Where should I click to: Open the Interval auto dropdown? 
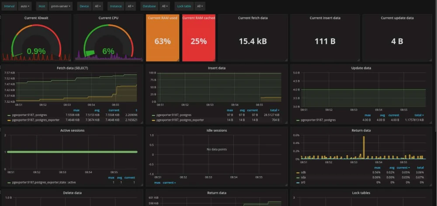[25, 7]
